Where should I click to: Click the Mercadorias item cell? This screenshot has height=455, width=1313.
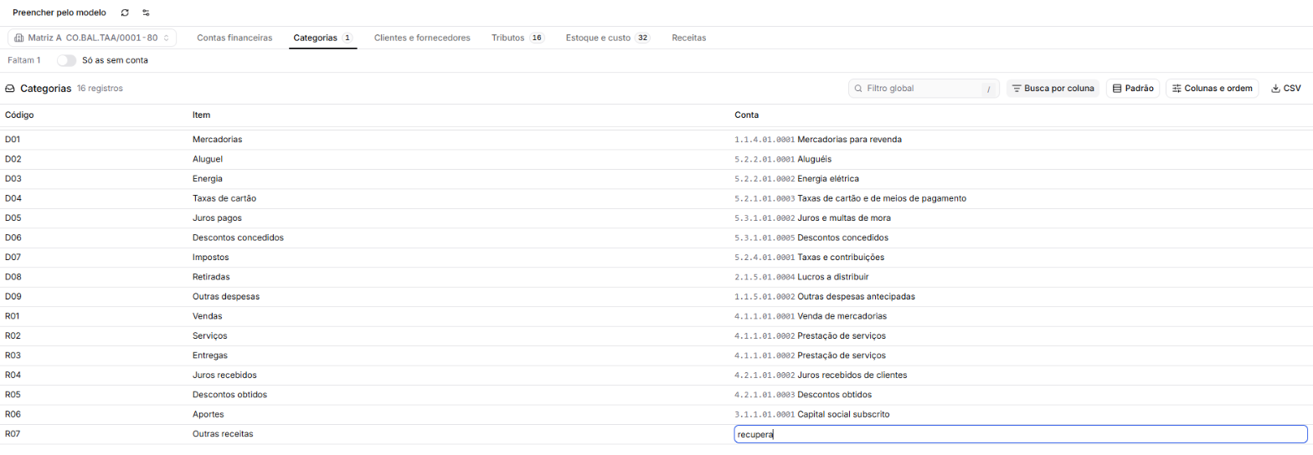(x=217, y=140)
